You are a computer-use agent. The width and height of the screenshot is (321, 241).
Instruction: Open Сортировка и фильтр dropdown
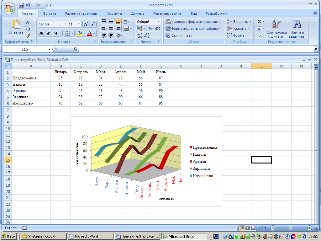[276, 29]
